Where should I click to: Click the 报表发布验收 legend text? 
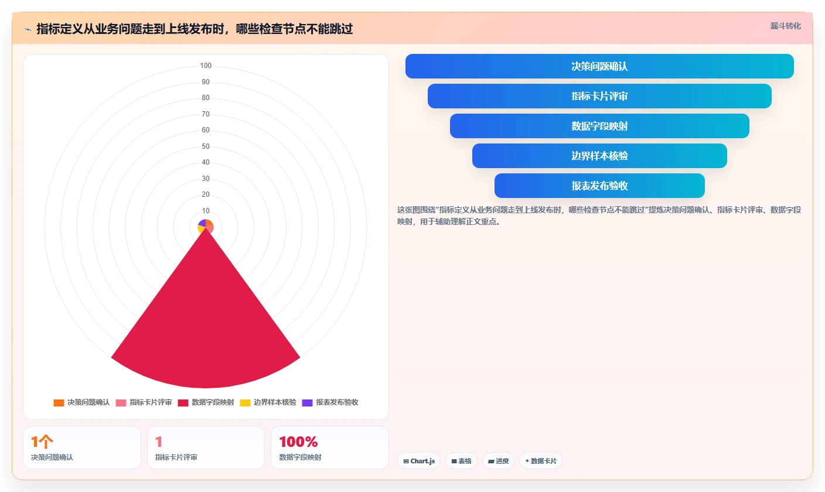[337, 402]
